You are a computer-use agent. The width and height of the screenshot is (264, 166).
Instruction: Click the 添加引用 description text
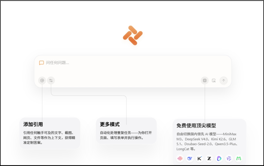tap(49, 138)
